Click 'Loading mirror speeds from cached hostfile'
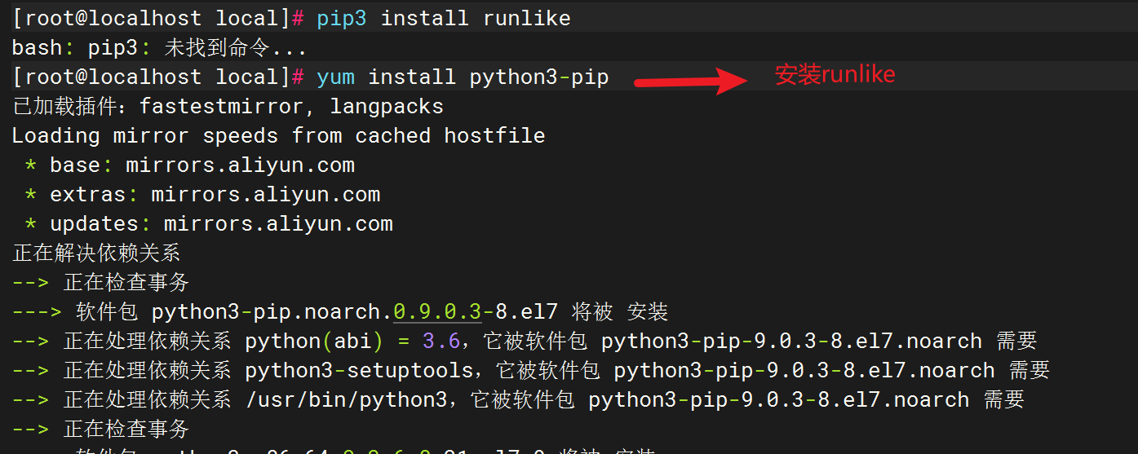The image size is (1138, 454). (279, 135)
